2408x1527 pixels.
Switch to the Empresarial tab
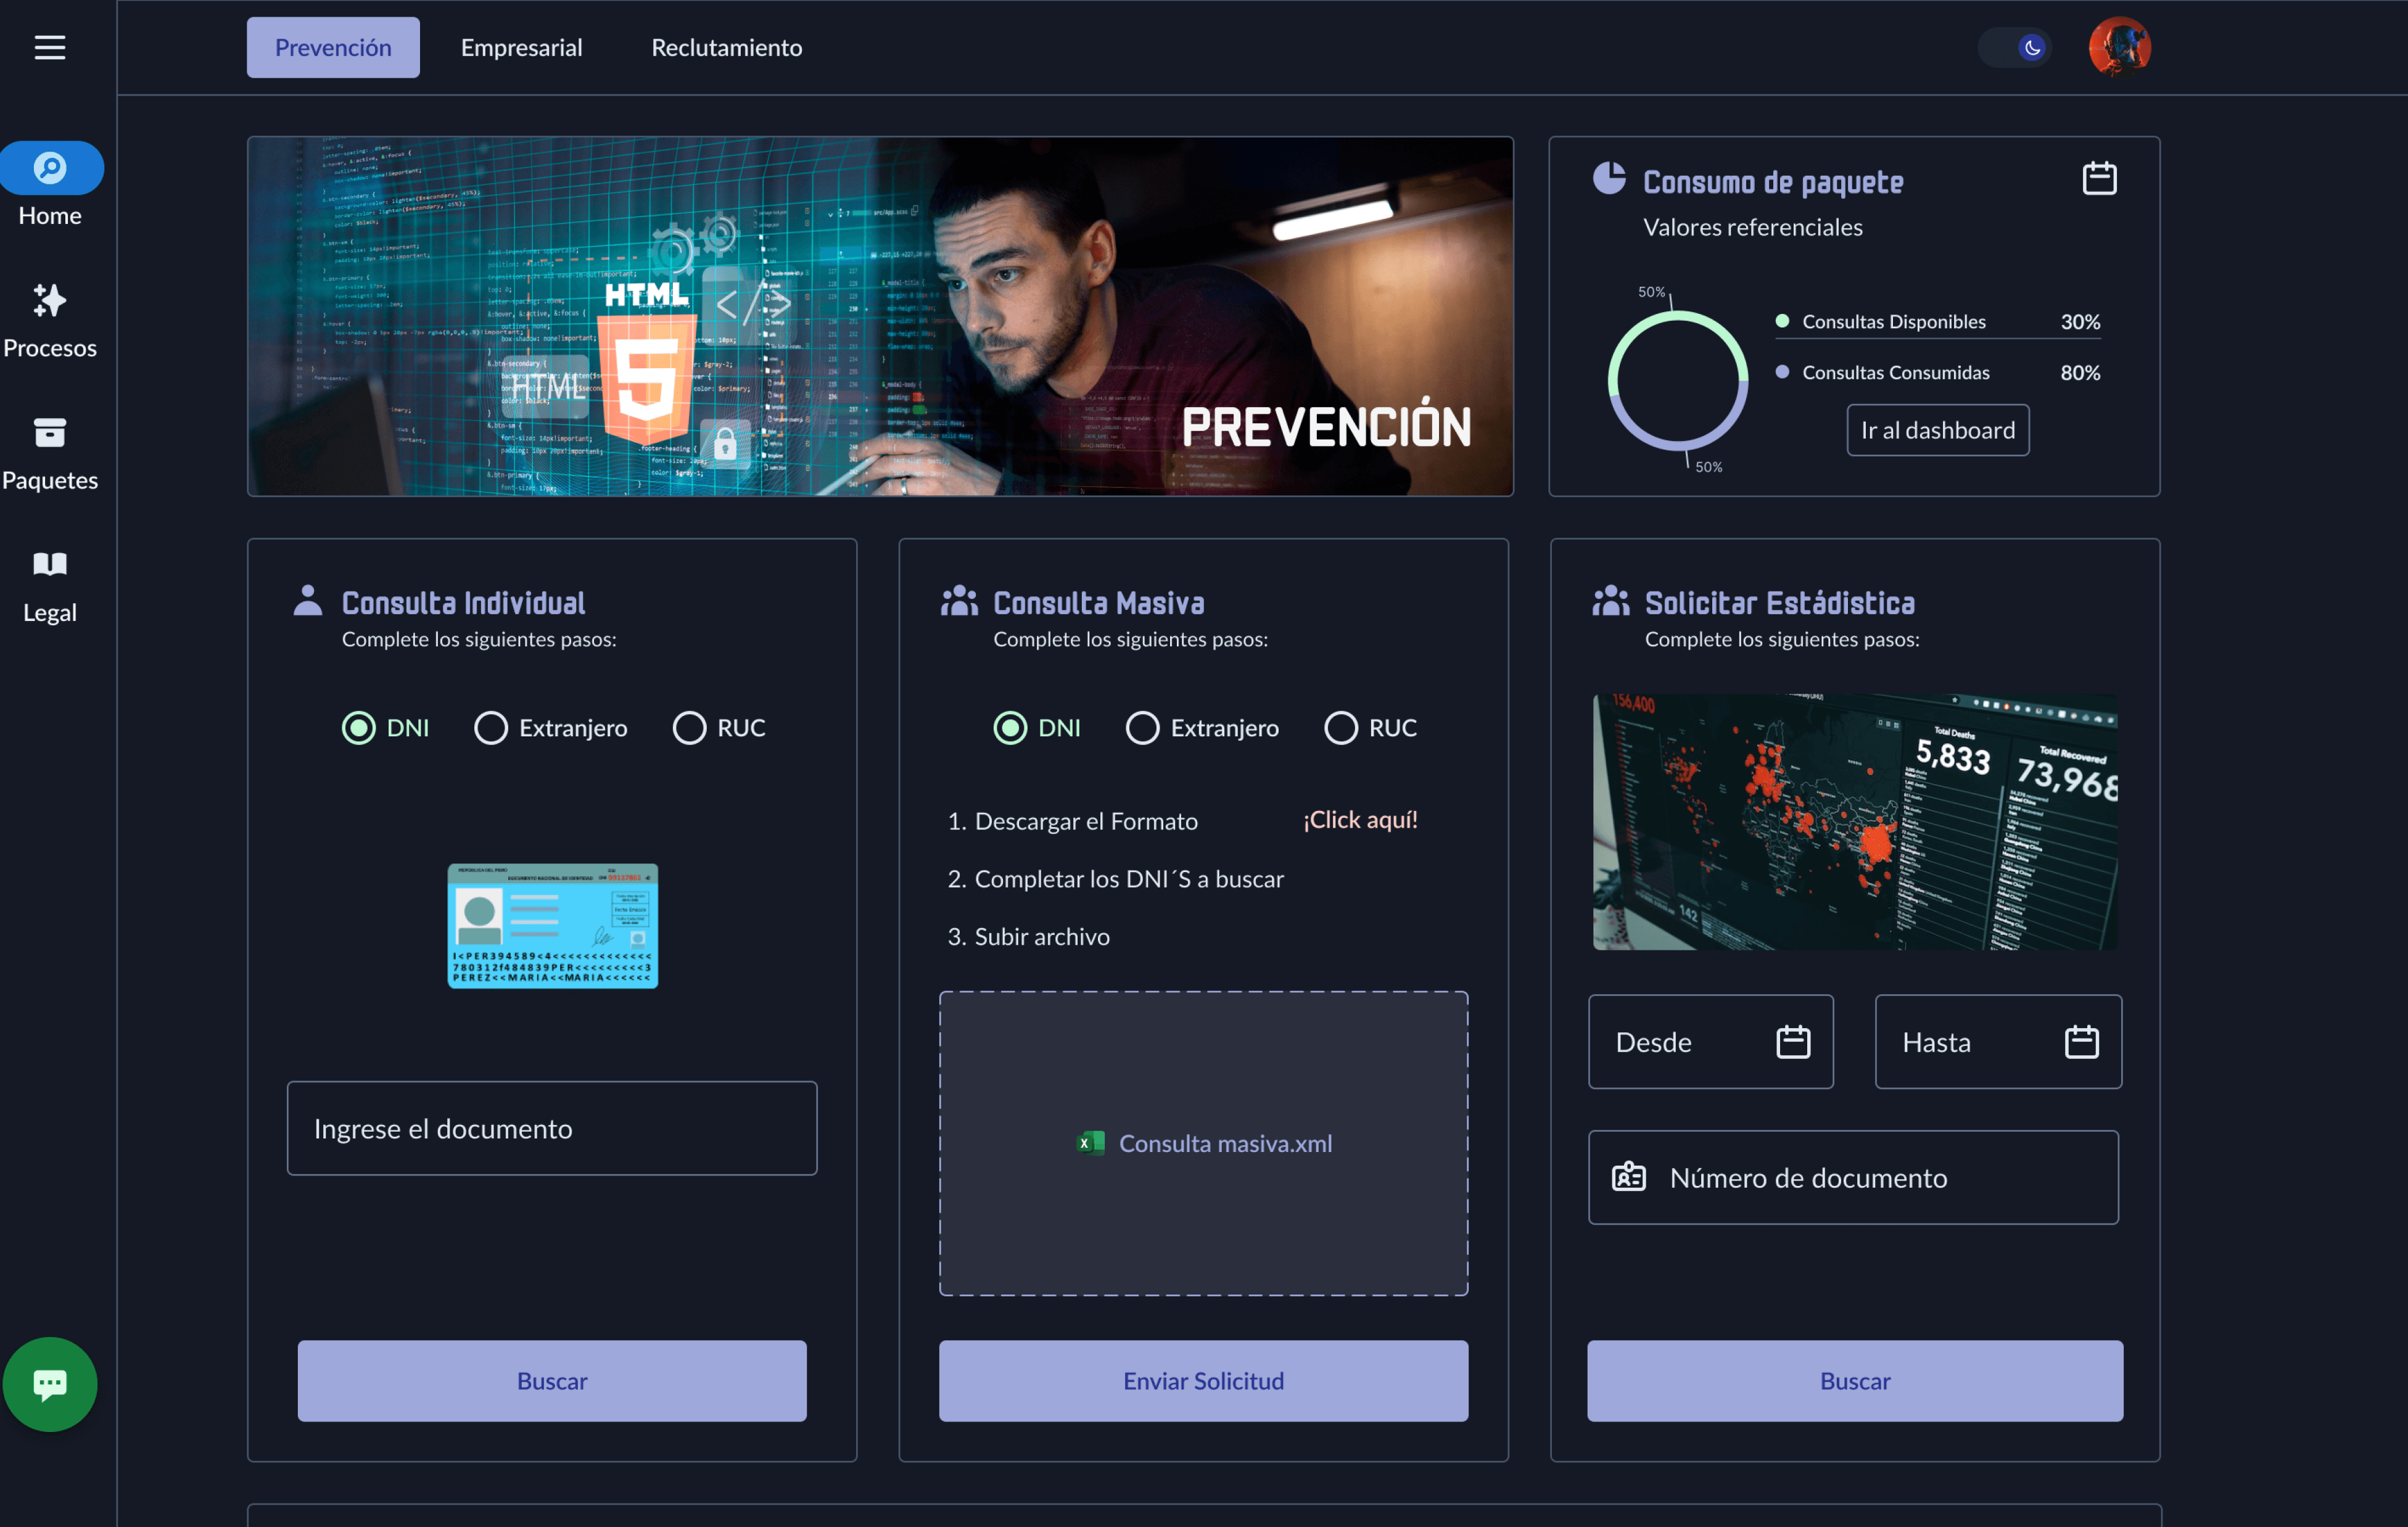(x=521, y=47)
